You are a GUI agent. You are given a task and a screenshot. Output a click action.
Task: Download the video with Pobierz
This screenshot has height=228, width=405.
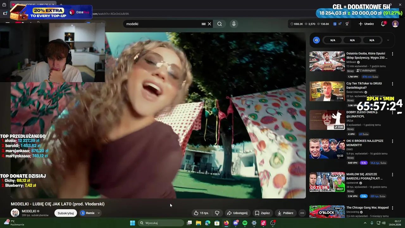click(x=285, y=213)
